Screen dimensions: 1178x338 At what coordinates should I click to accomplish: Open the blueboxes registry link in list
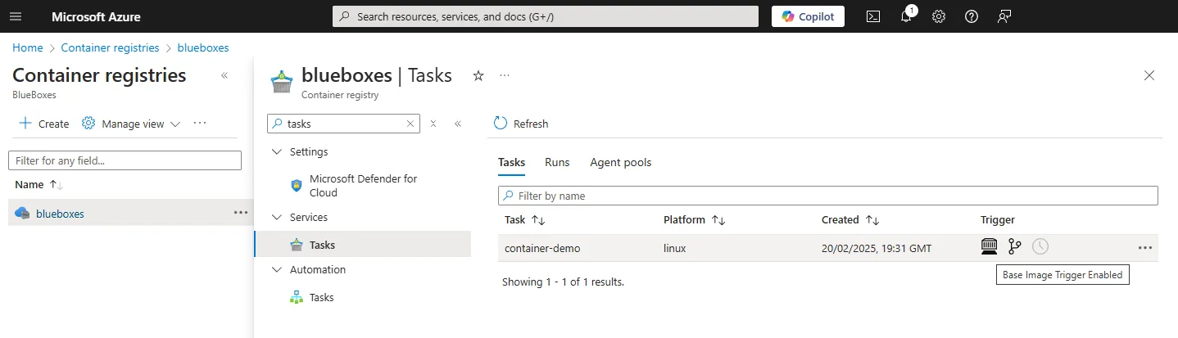click(60, 214)
